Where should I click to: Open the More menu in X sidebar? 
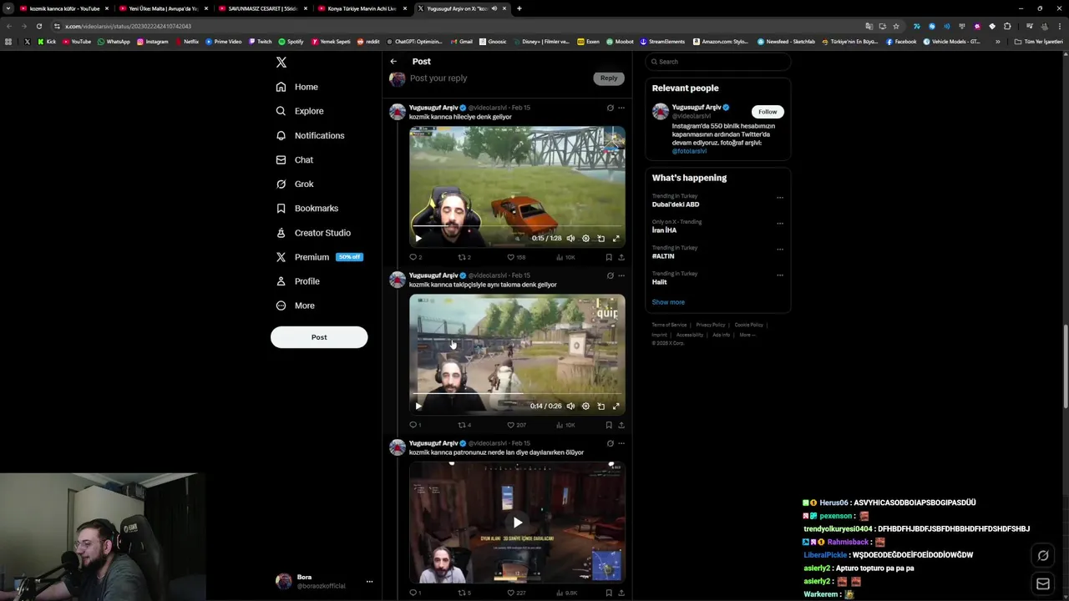[296, 306]
